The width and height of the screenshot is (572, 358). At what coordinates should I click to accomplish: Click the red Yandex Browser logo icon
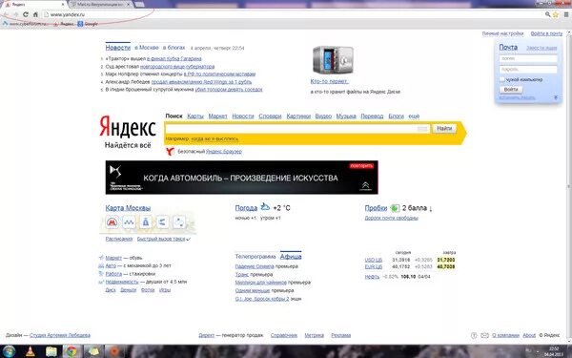tap(170, 151)
